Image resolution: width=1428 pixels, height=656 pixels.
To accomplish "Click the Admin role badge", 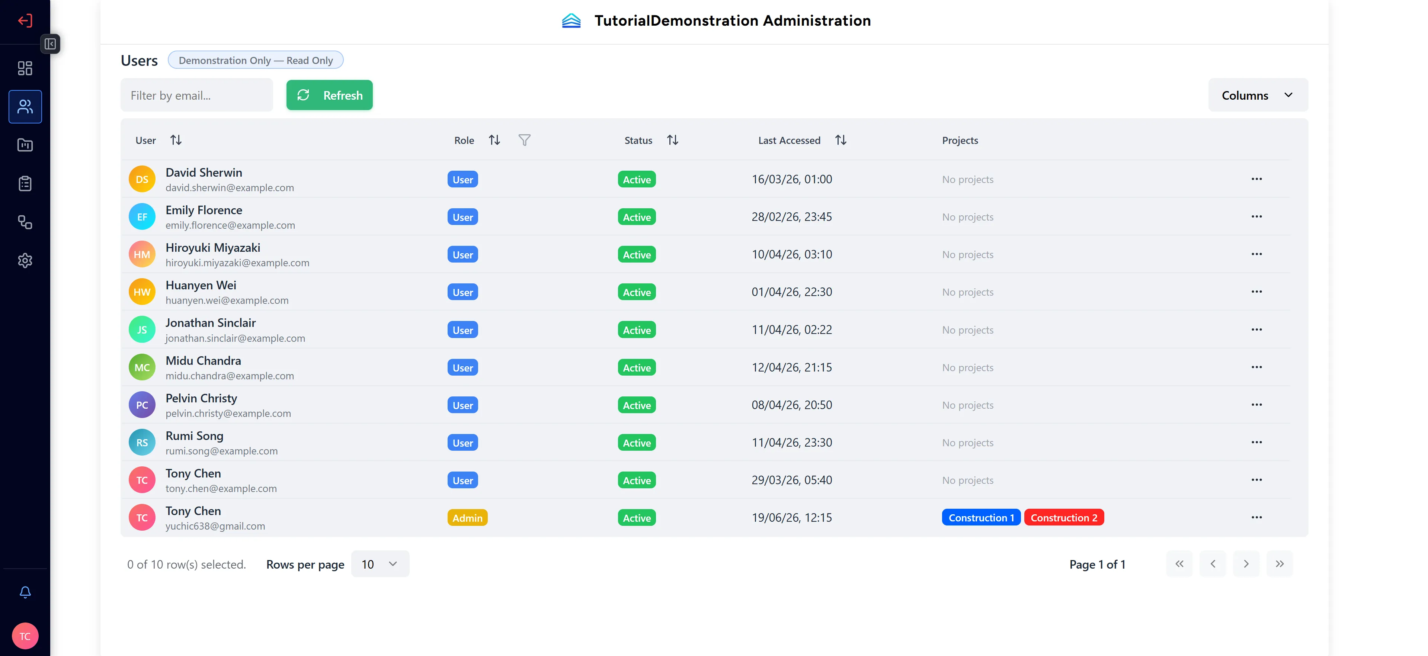I will click(x=467, y=518).
